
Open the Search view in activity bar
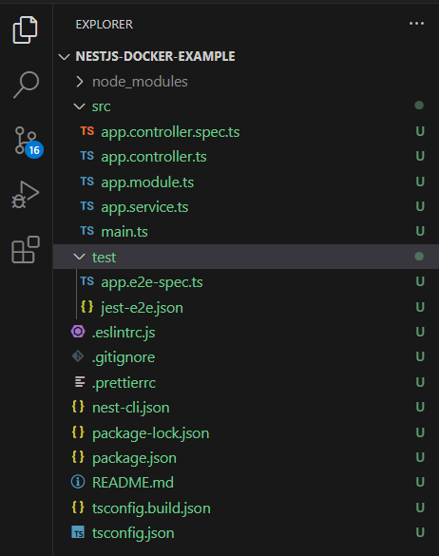[x=26, y=85]
